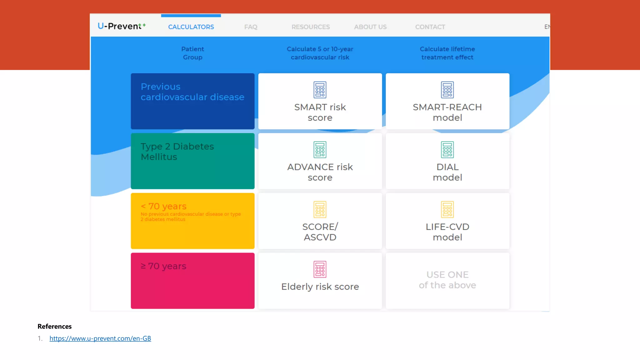
Task: Click the USE ONE of the above card
Action: pos(447,280)
